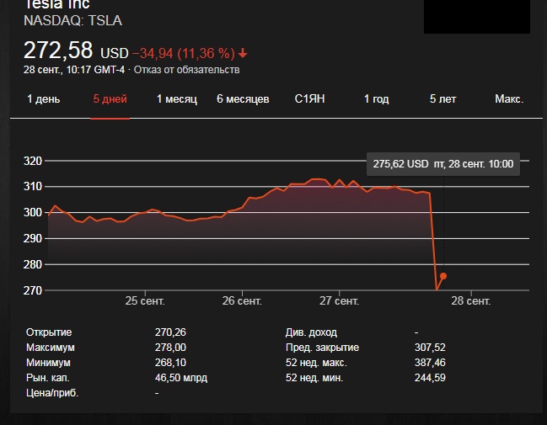Select the "5 дней" chart tab
The width and height of the screenshot is (547, 425).
click(x=110, y=99)
